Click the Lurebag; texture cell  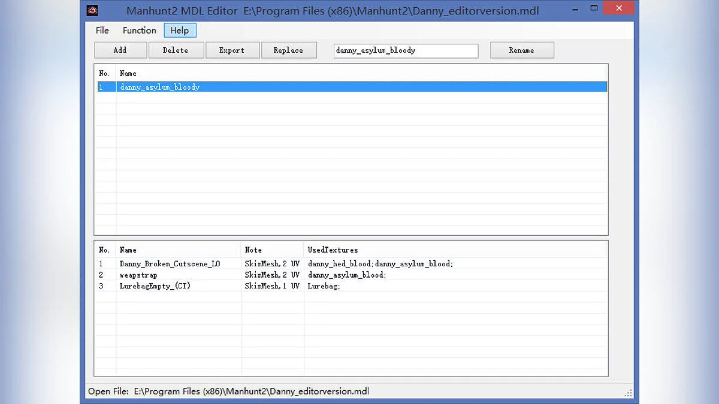click(x=324, y=286)
